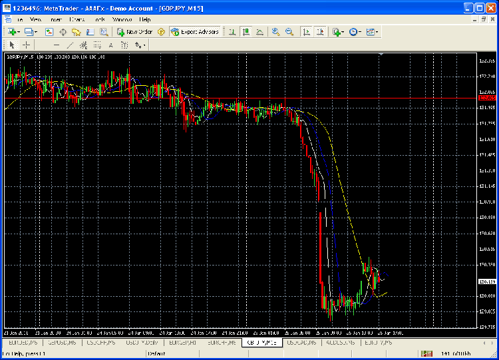The height and width of the screenshot is (360, 499).
Task: Open the Market Watch panel icon
Action: pos(49,32)
